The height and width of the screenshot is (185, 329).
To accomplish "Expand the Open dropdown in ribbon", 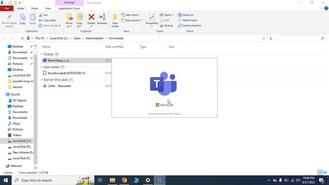I will 167,15.
